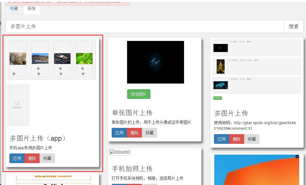This screenshot has width=306, height=185.
Task: Favorite the 单张图片上传 component
Action: pos(150,133)
